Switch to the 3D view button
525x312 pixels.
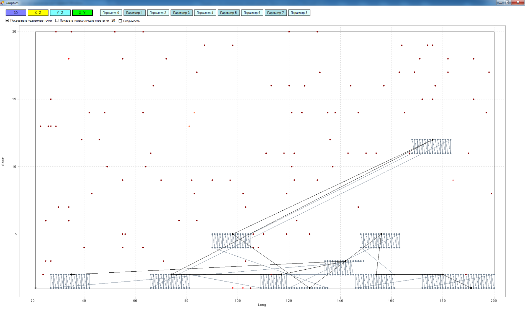tap(16, 13)
